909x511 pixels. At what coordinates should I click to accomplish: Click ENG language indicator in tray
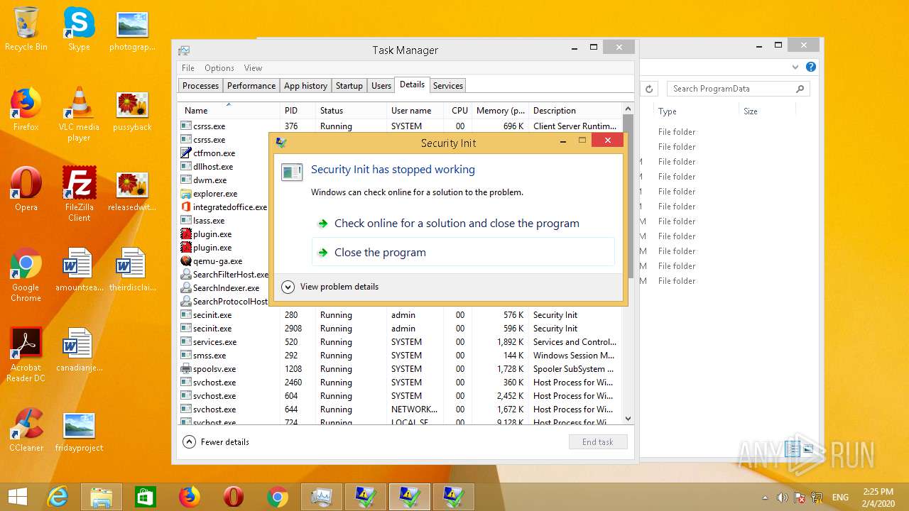tap(840, 498)
